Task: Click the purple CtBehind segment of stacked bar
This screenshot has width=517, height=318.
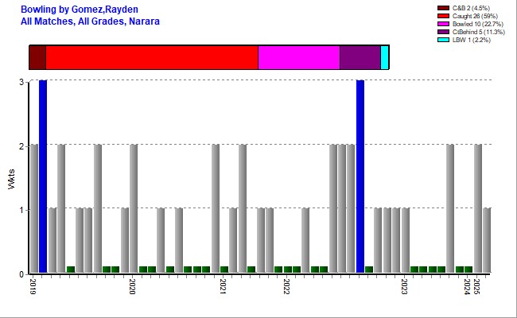Action: coord(360,57)
